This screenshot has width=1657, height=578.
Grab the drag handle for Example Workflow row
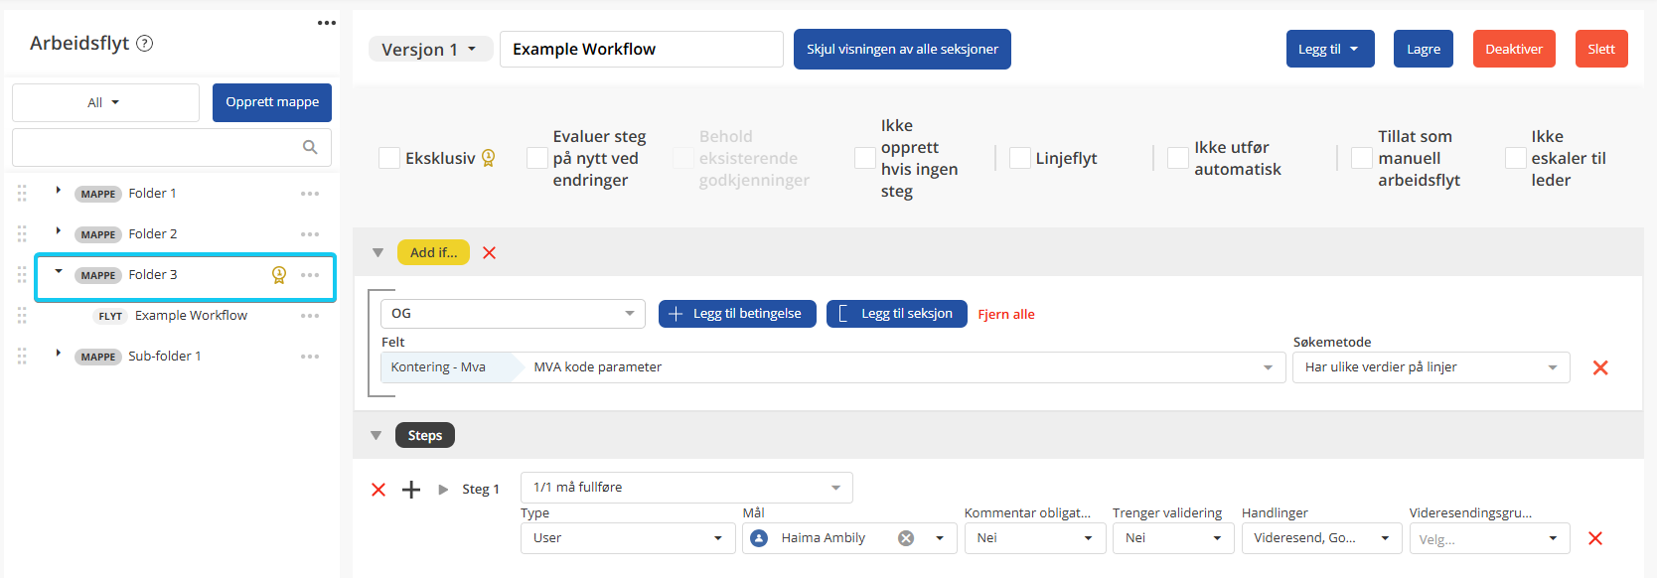tap(22, 316)
